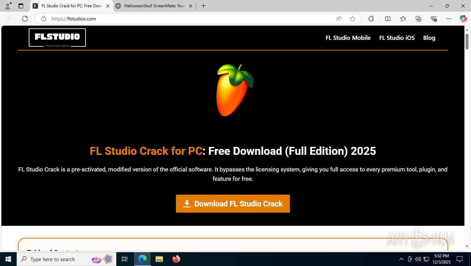This screenshot has width=471, height=266.
Task: Close the FL Studio Crack tab
Action: click(108, 6)
